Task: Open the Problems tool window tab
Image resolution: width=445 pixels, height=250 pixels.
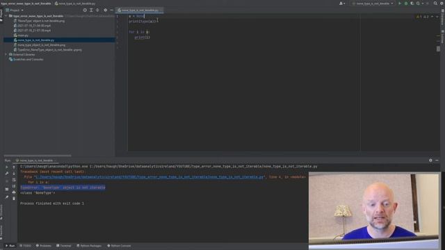Action: [x=43, y=245]
